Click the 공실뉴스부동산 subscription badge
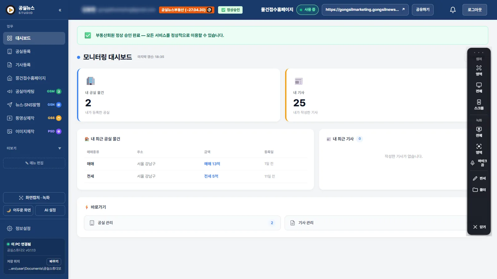 click(x=187, y=10)
